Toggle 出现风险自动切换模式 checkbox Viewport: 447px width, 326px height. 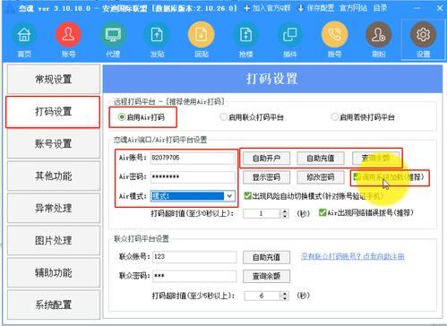(314, 196)
